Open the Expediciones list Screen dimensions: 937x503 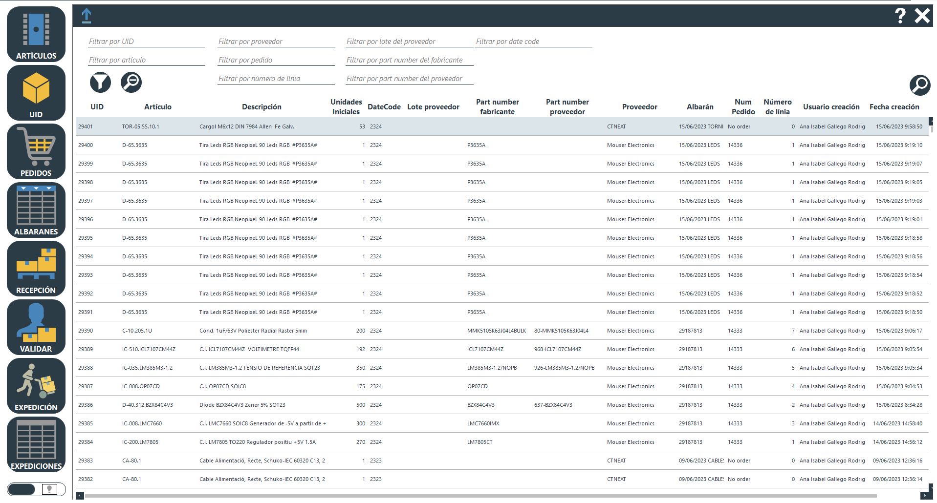click(36, 444)
